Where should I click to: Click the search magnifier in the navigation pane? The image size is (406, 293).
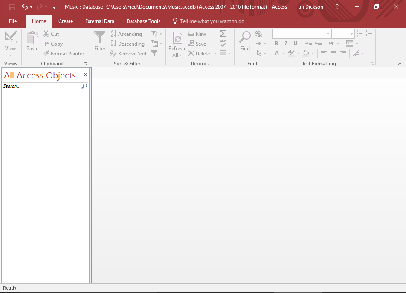coord(84,86)
